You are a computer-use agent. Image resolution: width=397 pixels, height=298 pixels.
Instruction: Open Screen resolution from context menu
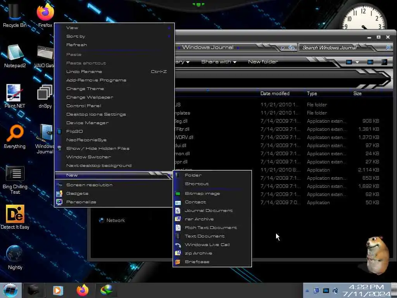(114, 185)
